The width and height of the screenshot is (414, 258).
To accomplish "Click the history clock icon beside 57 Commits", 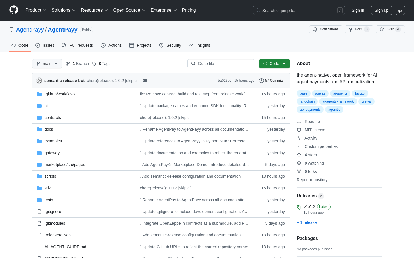I will (262, 81).
